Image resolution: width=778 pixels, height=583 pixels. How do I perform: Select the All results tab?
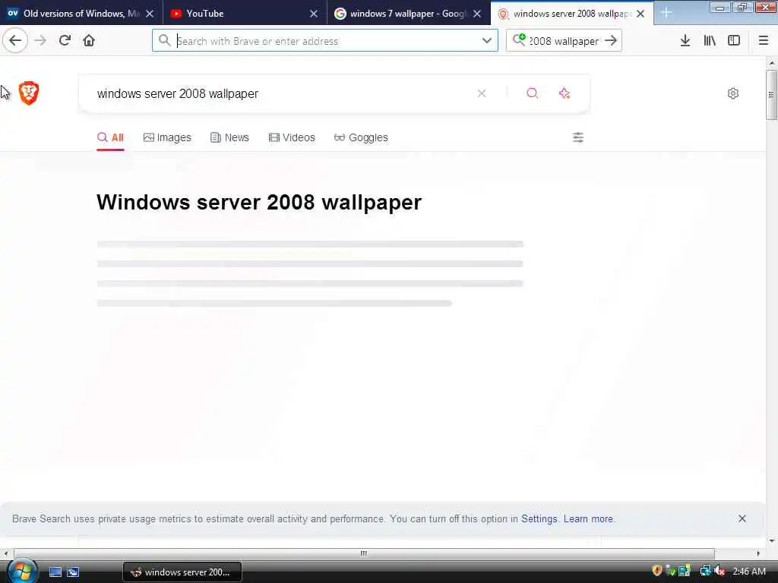(111, 137)
